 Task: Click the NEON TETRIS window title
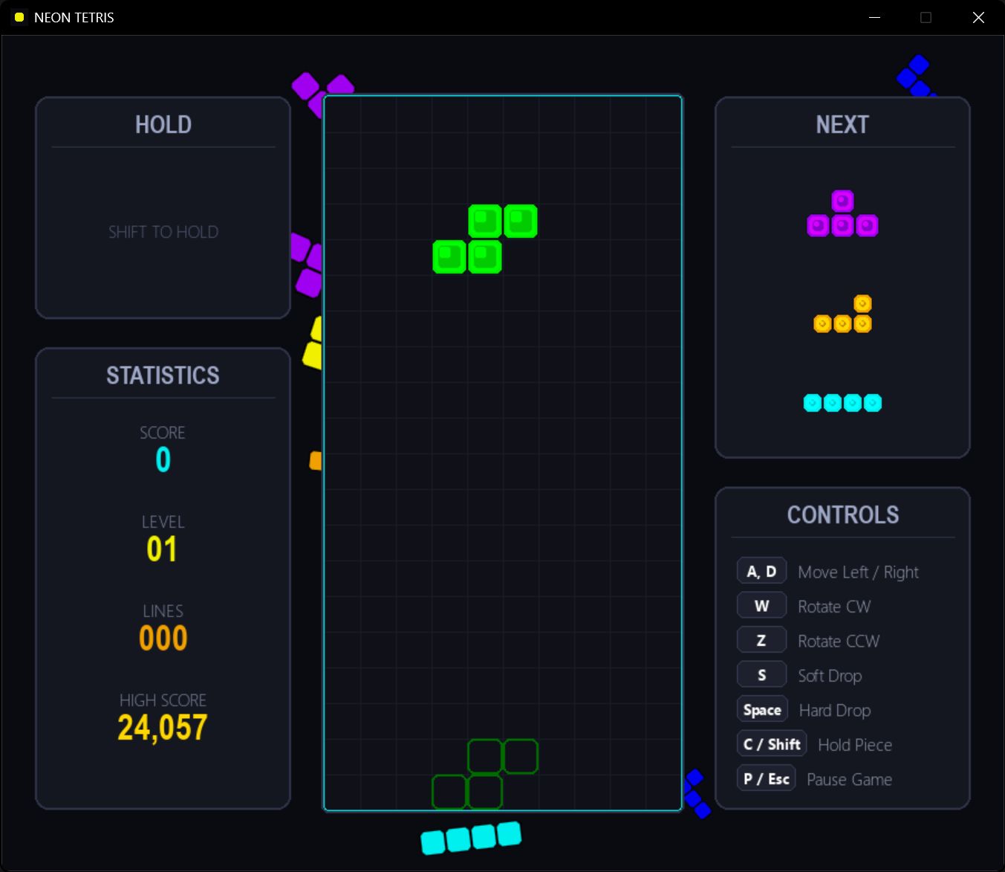click(74, 17)
